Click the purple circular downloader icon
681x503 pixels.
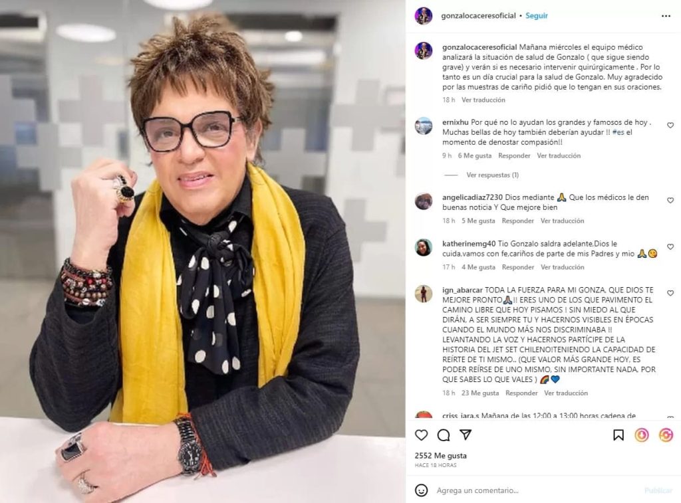(x=642, y=435)
